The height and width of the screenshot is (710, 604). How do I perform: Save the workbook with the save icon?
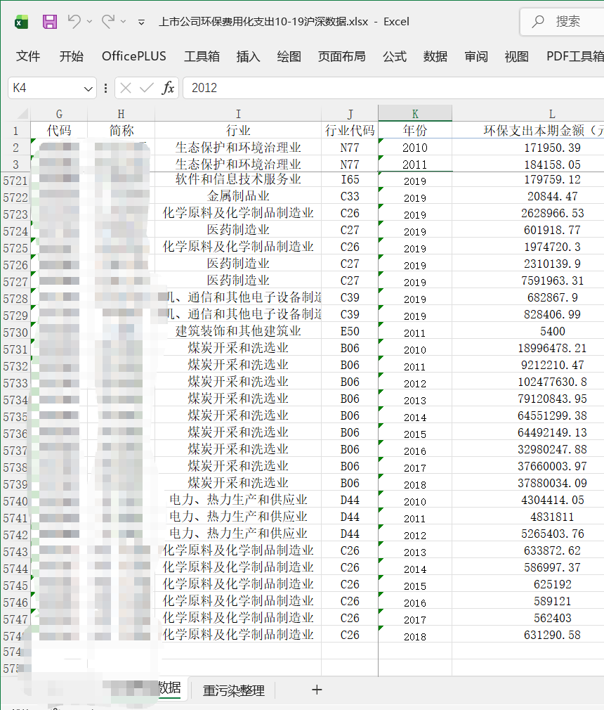(x=50, y=22)
